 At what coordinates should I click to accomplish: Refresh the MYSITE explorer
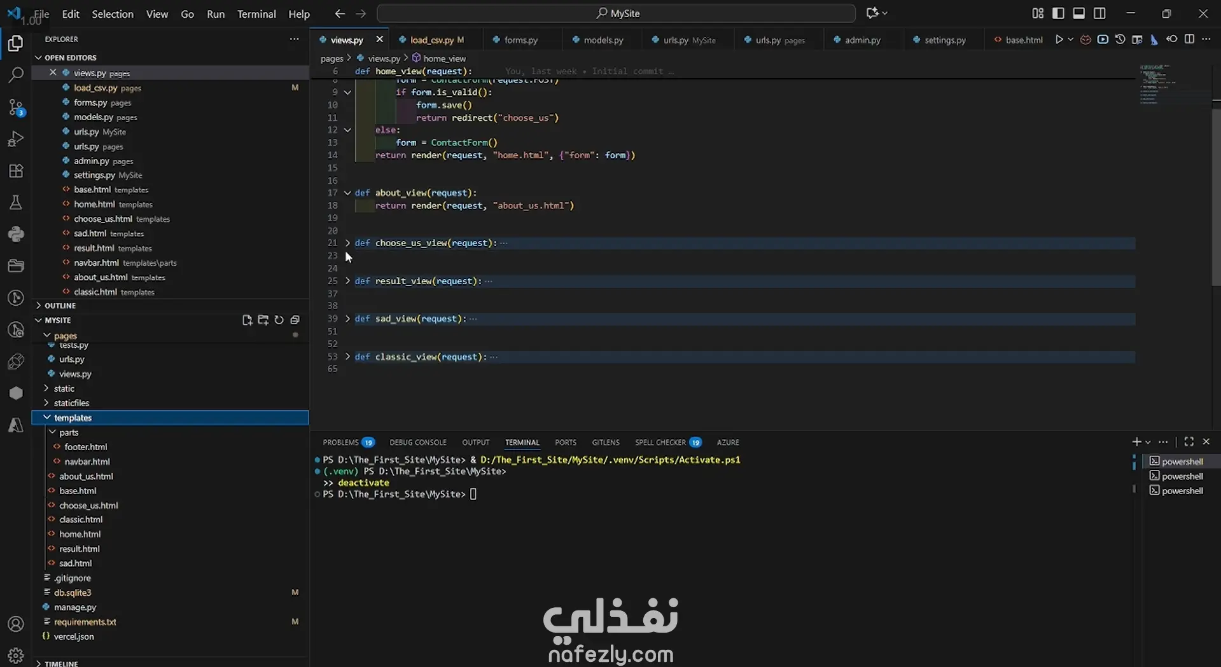279,320
